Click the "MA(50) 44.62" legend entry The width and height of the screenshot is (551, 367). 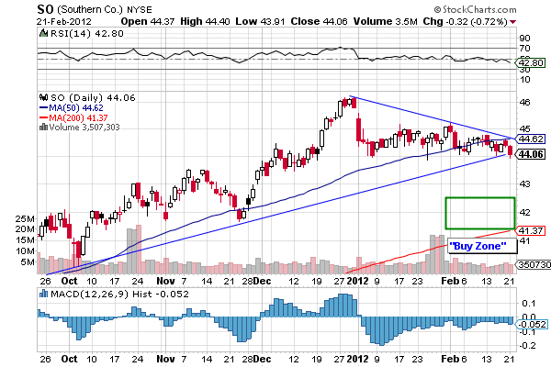pos(76,108)
